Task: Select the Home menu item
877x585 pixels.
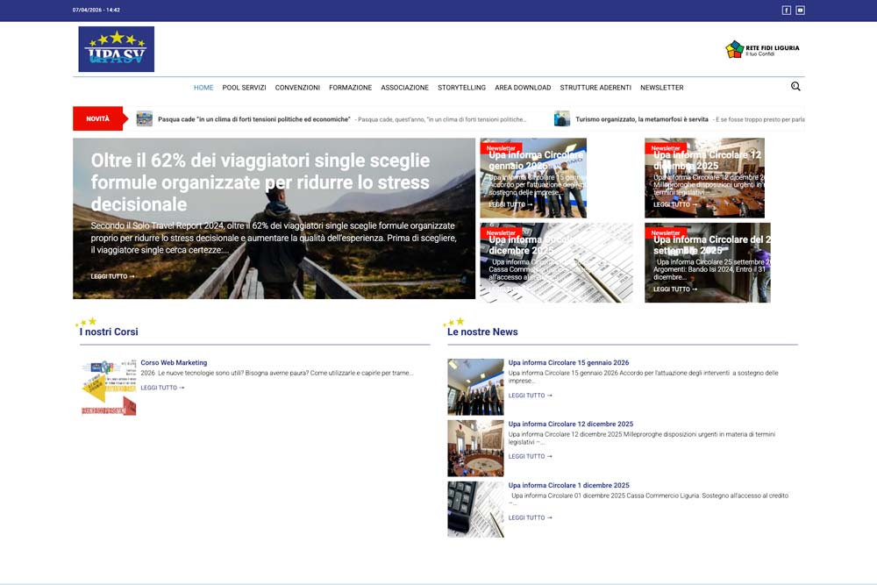Action: (x=203, y=88)
